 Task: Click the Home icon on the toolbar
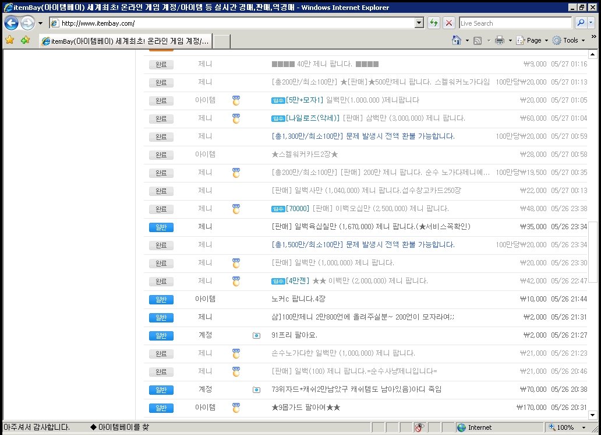tap(457, 40)
